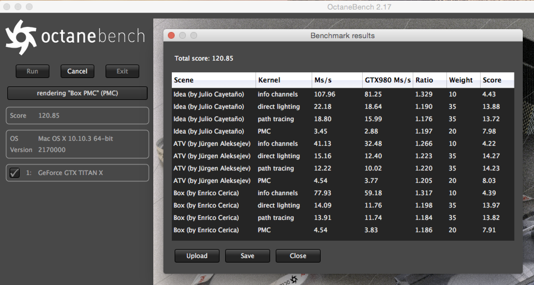
Task: Close the results with the Close button
Action: coord(298,256)
